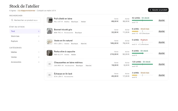Click the 89,00 € sale price
Viewport: 178px width, 111px height.
(x=115, y=21)
